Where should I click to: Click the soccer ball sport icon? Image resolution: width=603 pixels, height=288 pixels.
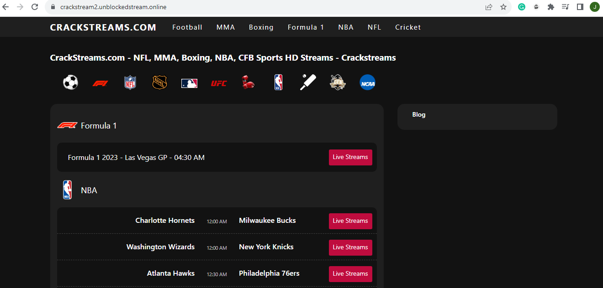click(70, 82)
